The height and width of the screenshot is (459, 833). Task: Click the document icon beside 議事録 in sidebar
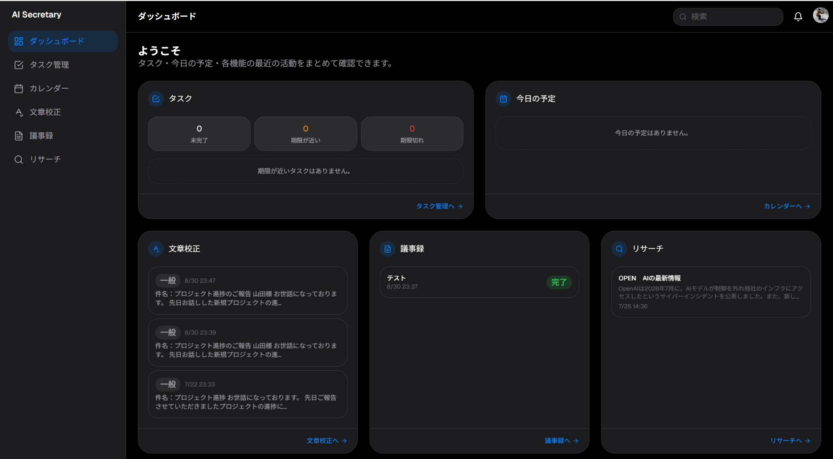19,136
